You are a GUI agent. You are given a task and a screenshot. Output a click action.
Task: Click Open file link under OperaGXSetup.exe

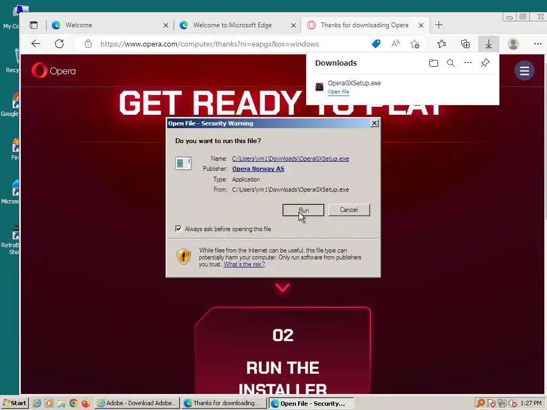pos(338,92)
